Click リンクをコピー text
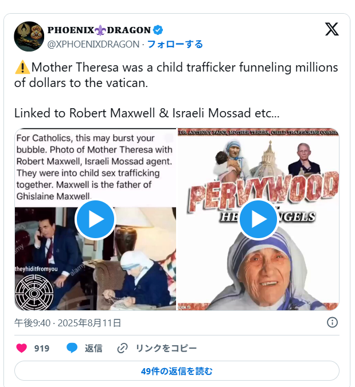 [x=166, y=348]
